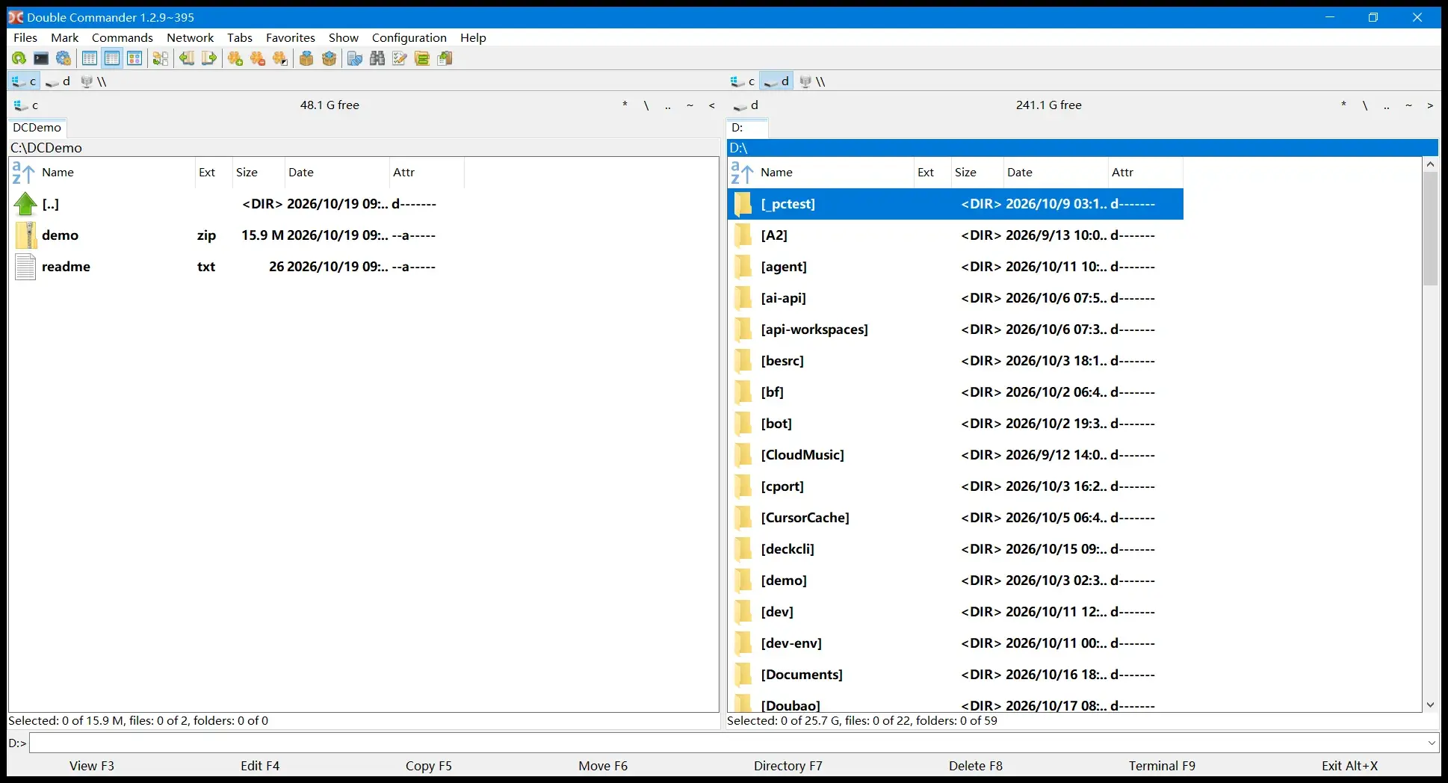Go back in history with the left-arrow icon
This screenshot has height=783, width=1448.
point(187,58)
